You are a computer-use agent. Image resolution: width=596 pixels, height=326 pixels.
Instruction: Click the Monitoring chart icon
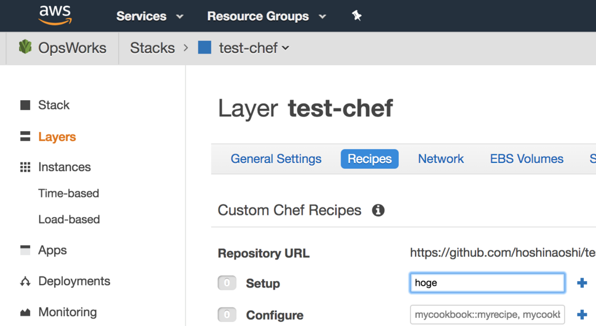tap(25, 313)
